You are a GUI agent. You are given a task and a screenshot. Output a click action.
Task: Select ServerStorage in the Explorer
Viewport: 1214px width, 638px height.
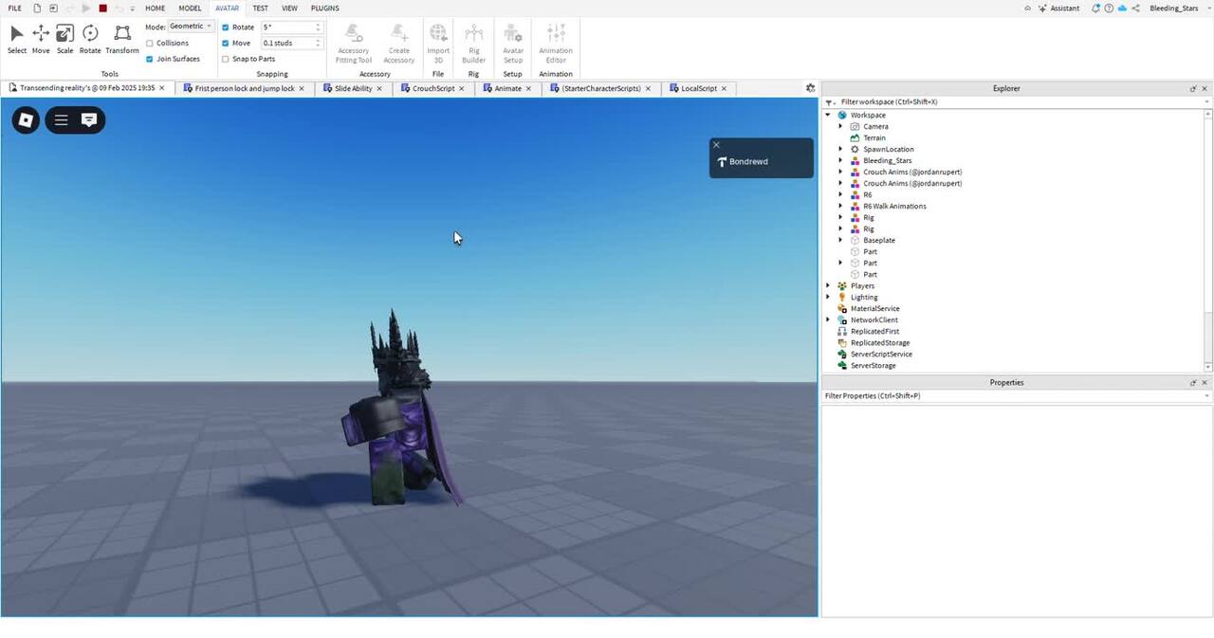[873, 365]
